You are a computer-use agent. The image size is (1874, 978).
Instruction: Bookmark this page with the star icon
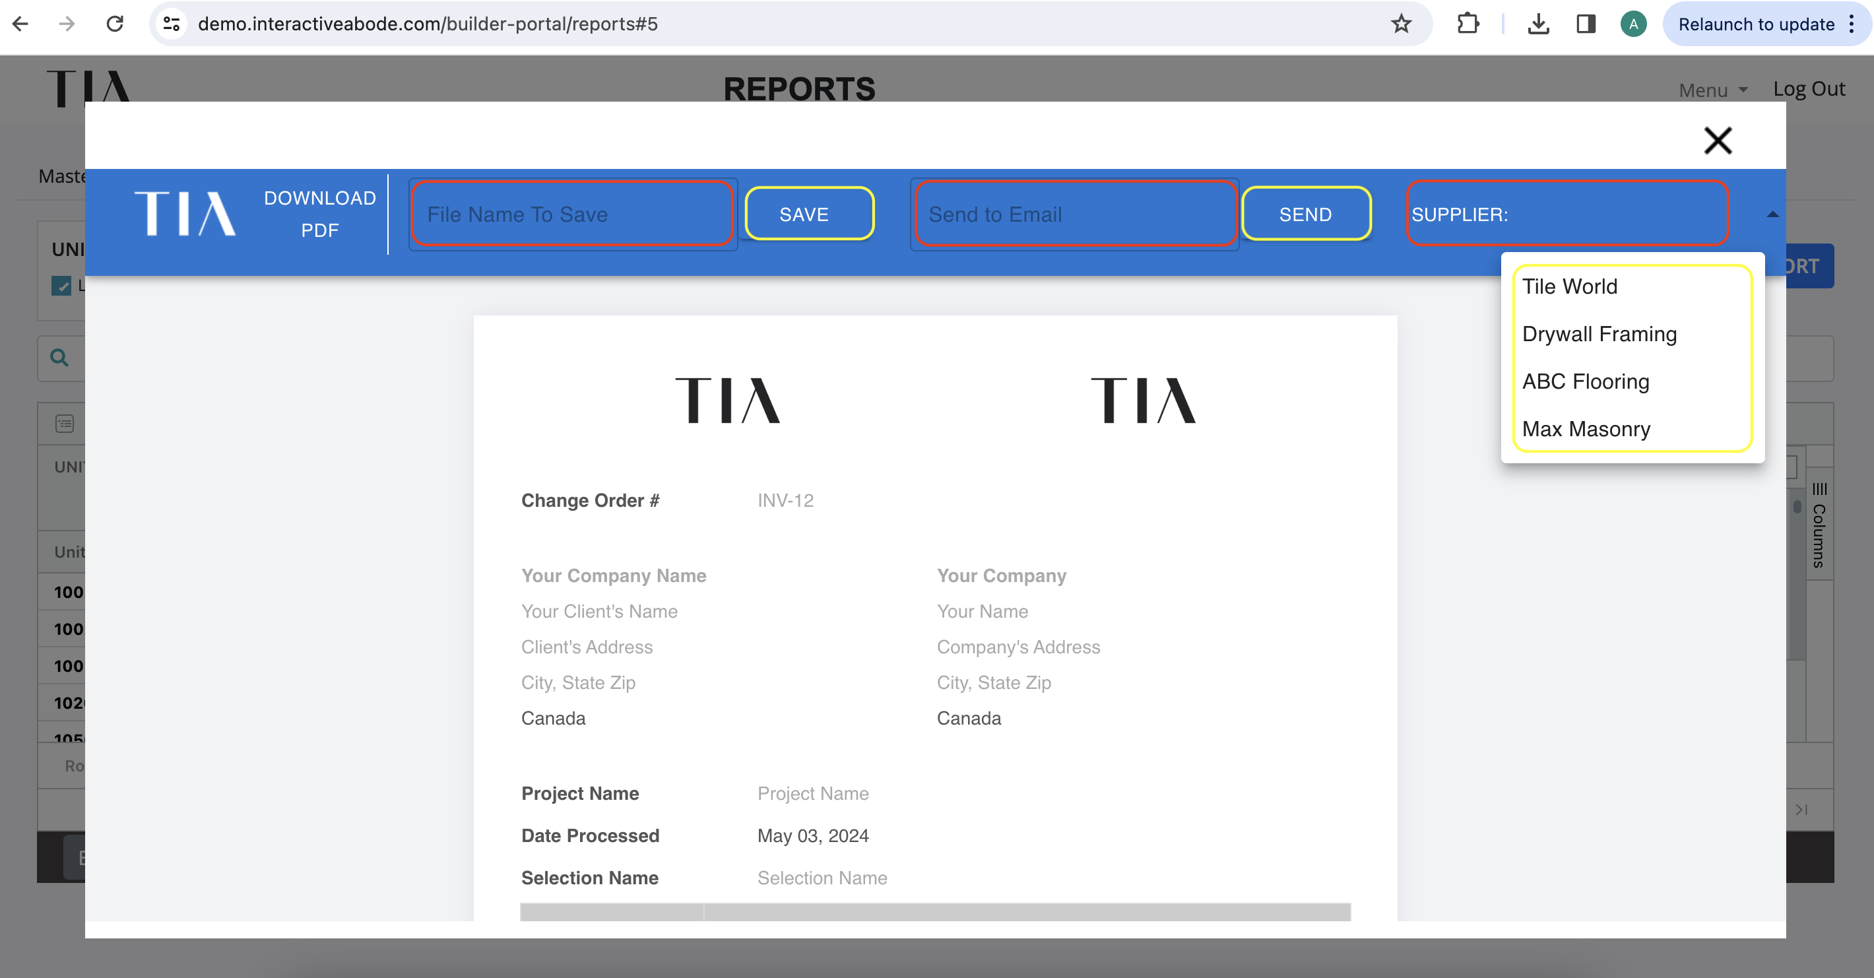[1401, 24]
